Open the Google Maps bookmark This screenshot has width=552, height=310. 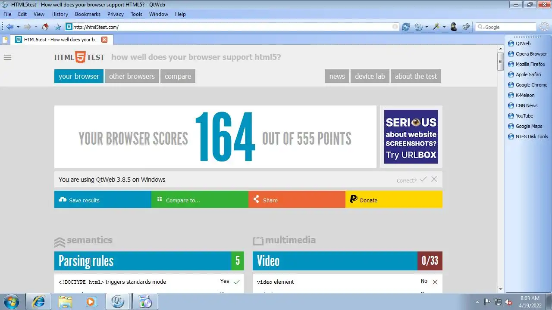[525, 126]
